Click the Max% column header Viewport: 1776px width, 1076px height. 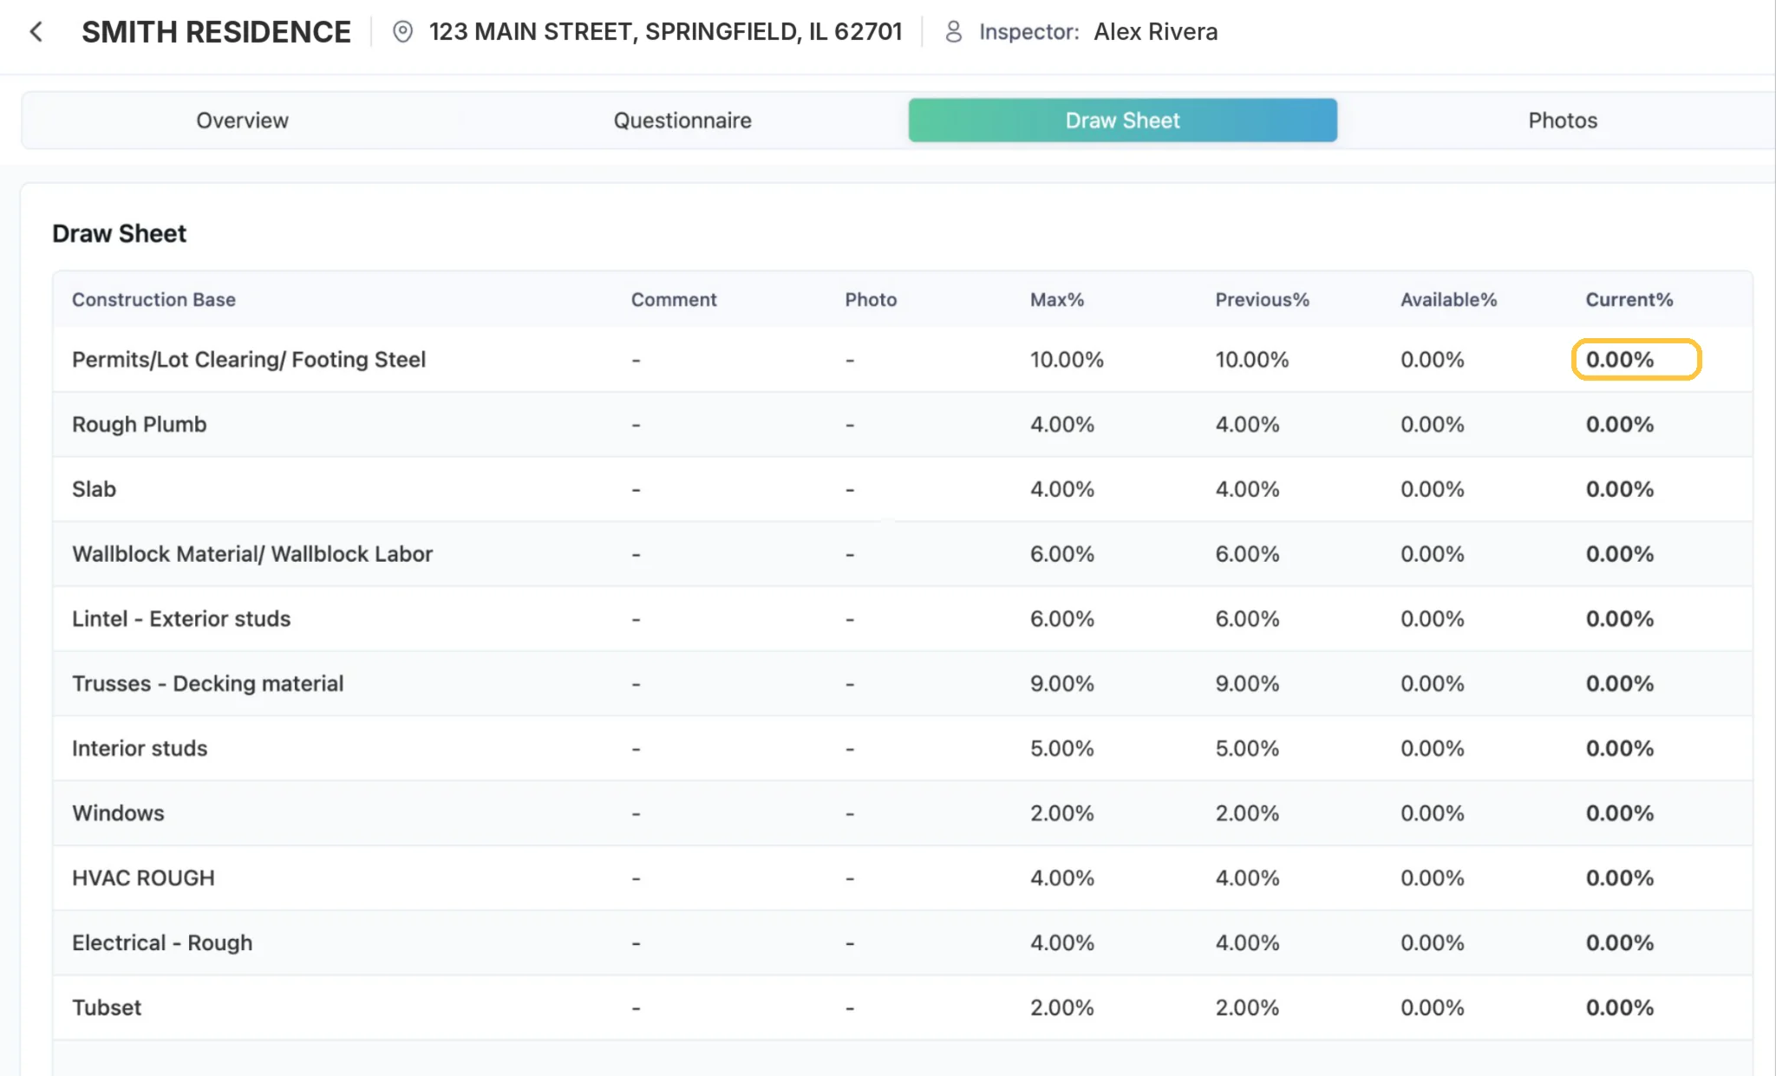click(1057, 300)
